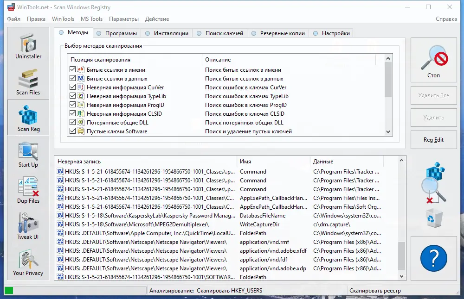Toggle Неверная информация TypeLib checkbox

tap(72, 96)
